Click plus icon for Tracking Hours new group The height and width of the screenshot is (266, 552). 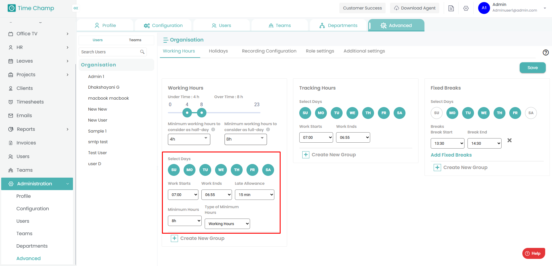306,155
